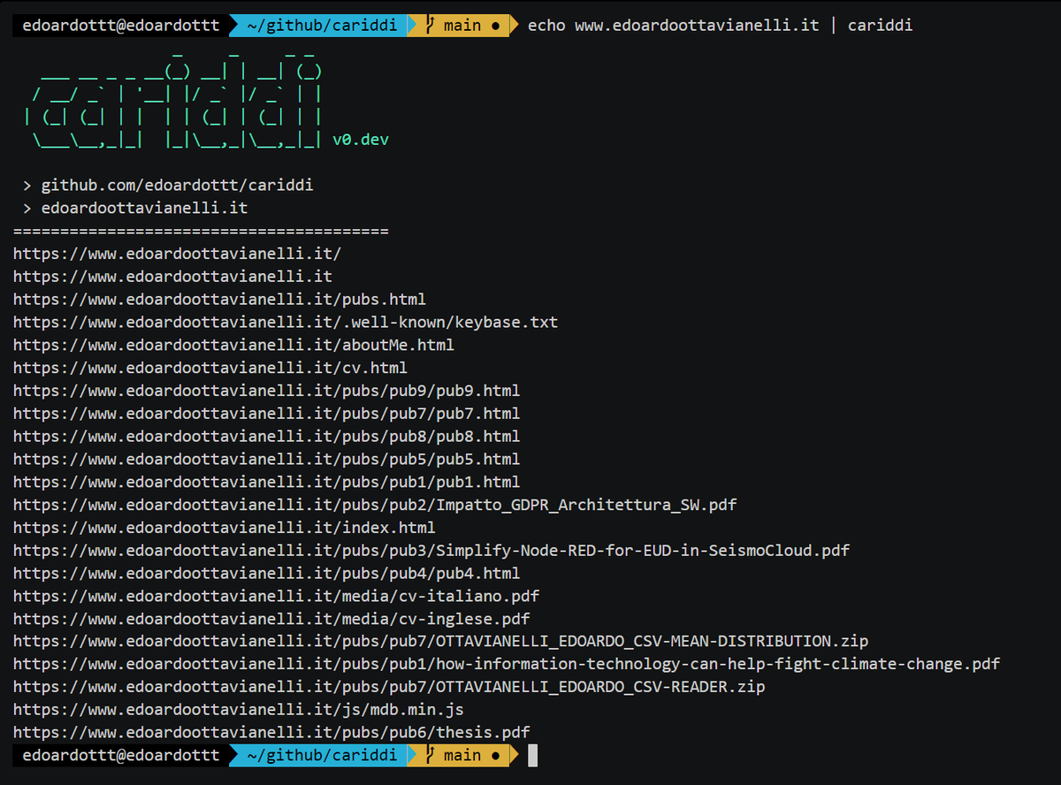Select the v0.dev version label
Viewport: 1061px width, 785px height.
pos(361,140)
